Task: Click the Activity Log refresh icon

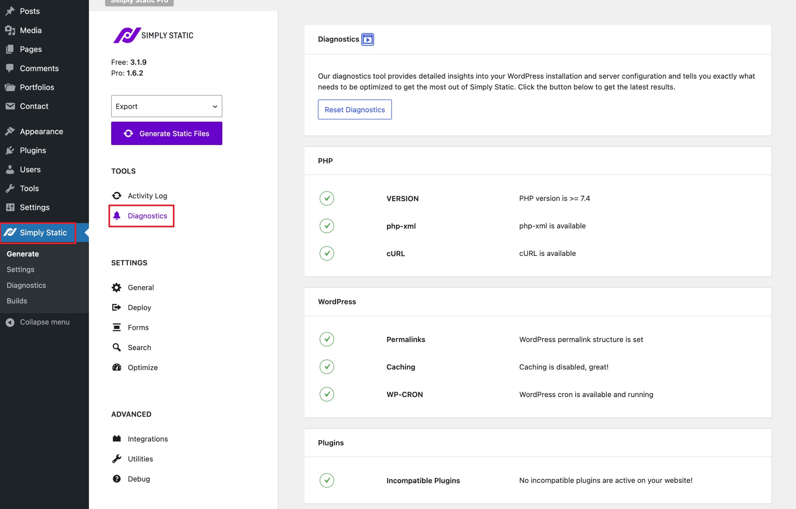Action: click(117, 196)
